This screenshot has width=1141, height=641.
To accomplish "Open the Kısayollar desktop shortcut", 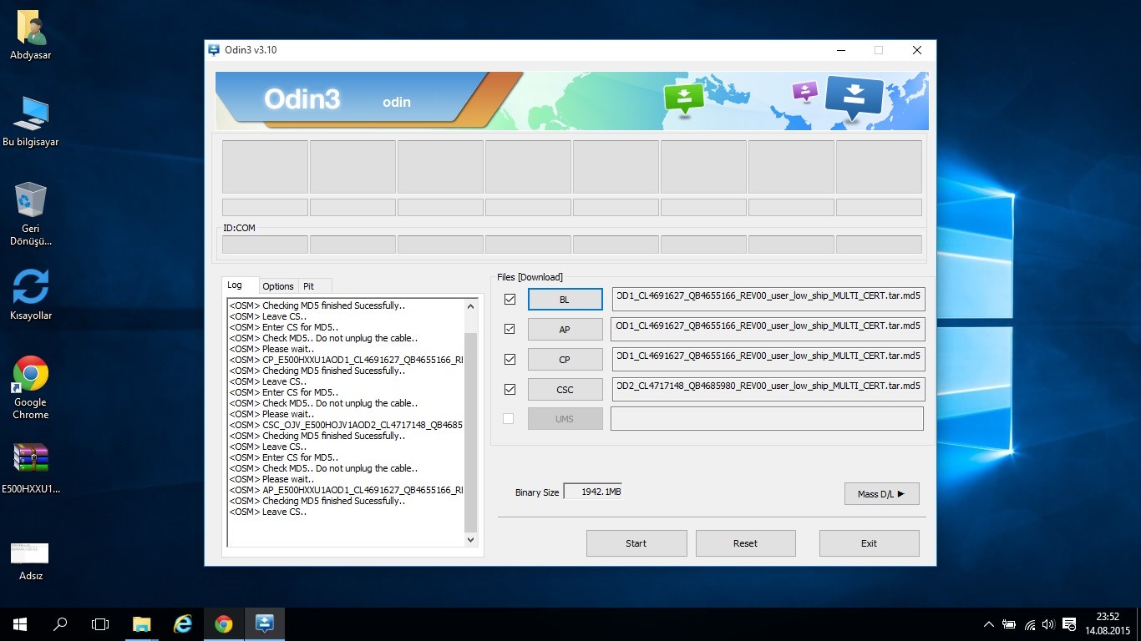I will (x=31, y=286).
